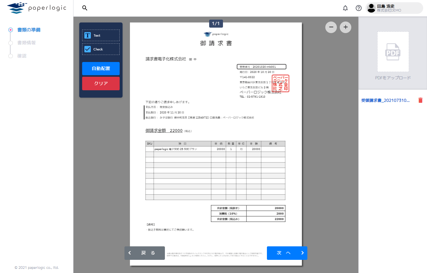The image size is (427, 273).
Task: Click the user avatar icon
Action: pos(371,8)
